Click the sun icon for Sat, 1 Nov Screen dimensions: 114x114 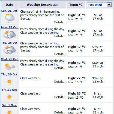point(9,112)
